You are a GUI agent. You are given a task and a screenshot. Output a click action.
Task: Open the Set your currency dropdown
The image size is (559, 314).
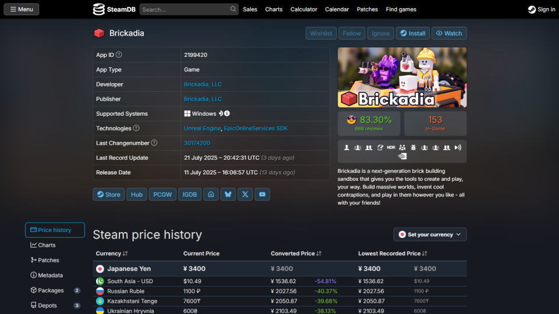pos(430,234)
